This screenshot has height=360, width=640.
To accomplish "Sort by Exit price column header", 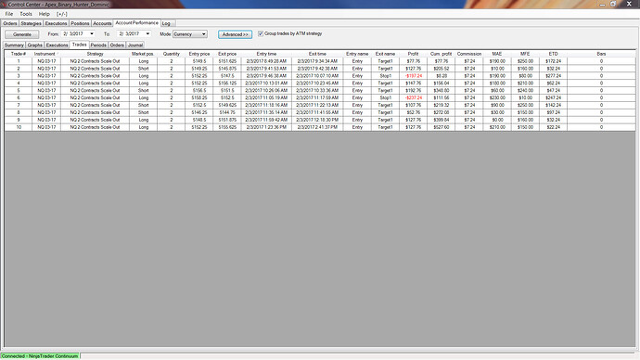I will pyautogui.click(x=227, y=54).
